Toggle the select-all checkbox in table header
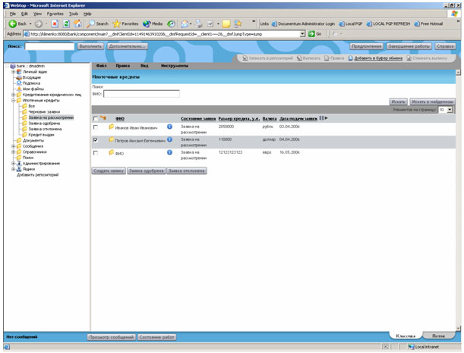464x353 pixels. [95, 118]
